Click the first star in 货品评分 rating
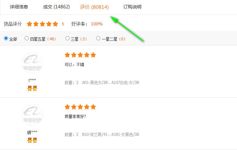The height and width of the screenshot is (150, 237). coord(29,24)
